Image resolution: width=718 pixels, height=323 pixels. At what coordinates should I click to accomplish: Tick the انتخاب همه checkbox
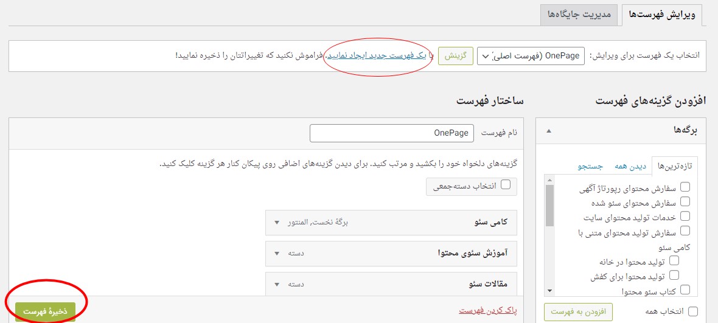click(x=693, y=311)
